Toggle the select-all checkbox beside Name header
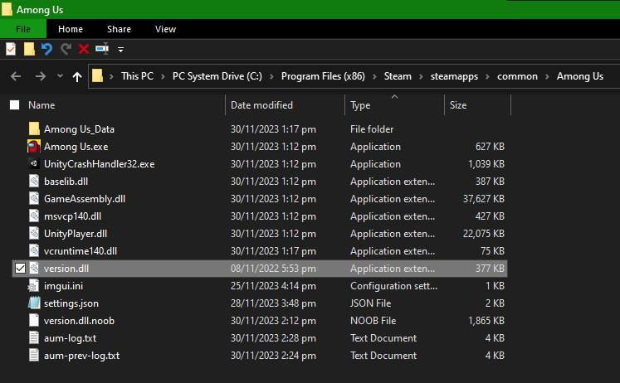Image resolution: width=620 pixels, height=383 pixels. point(15,104)
